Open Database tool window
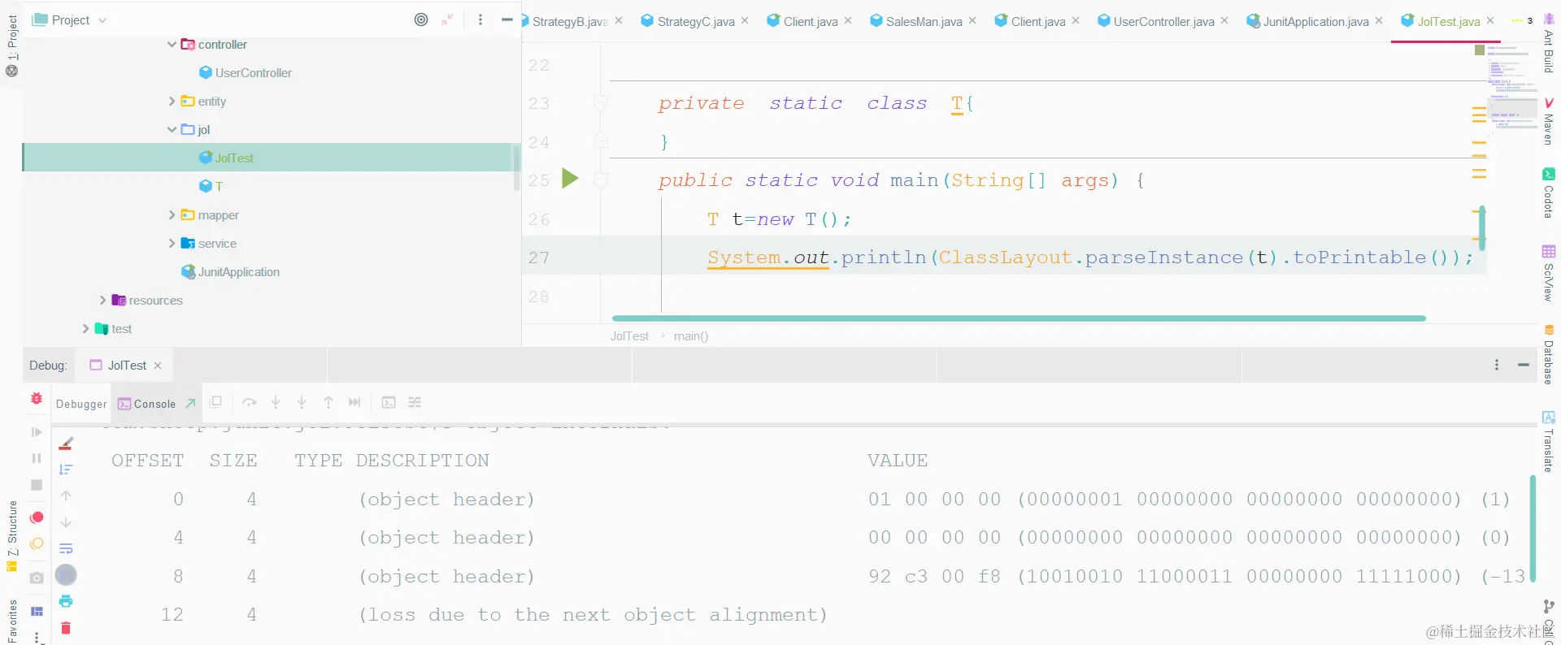Viewport: 1561px width, 645px height. pos(1549,355)
